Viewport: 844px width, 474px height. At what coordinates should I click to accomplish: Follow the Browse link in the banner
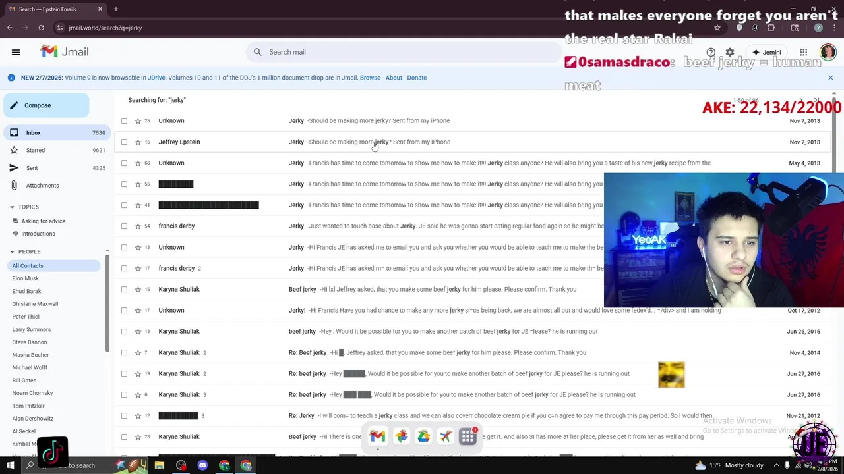pyautogui.click(x=370, y=78)
